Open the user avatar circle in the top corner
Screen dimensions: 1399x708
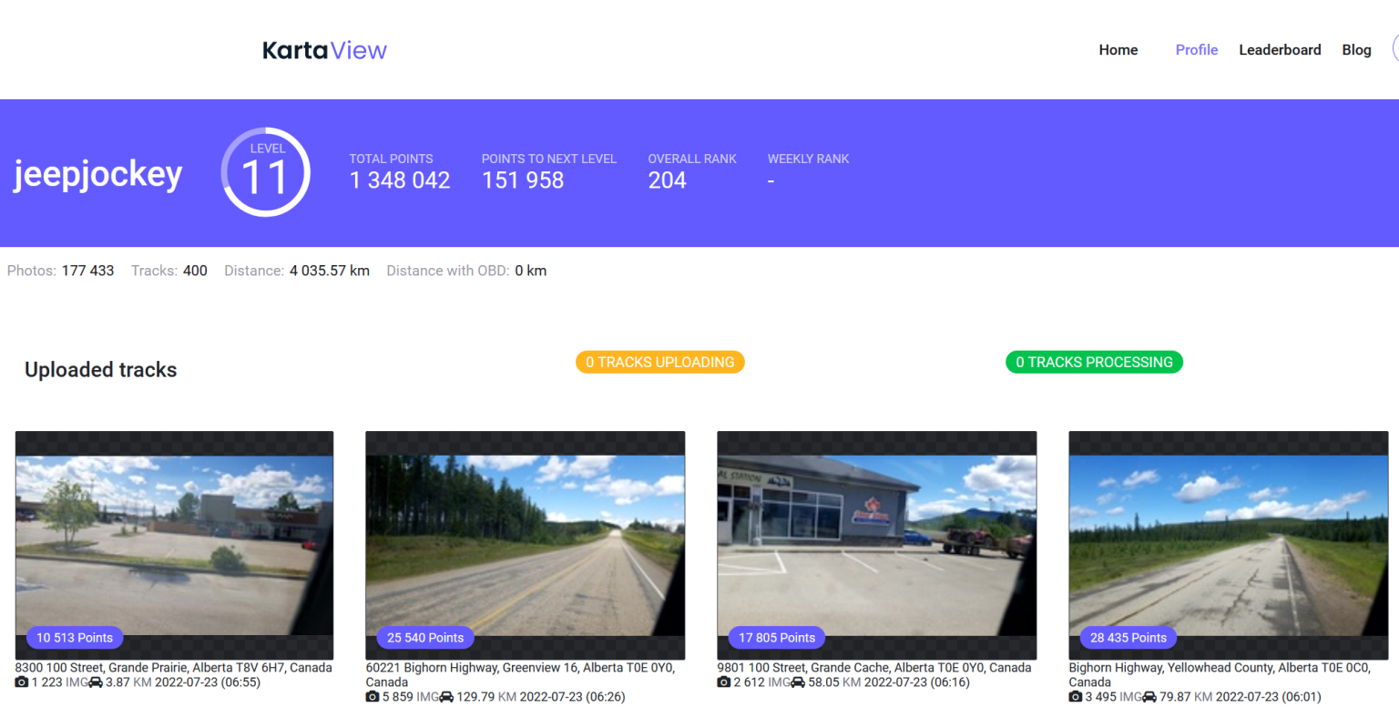pyautogui.click(x=1395, y=48)
